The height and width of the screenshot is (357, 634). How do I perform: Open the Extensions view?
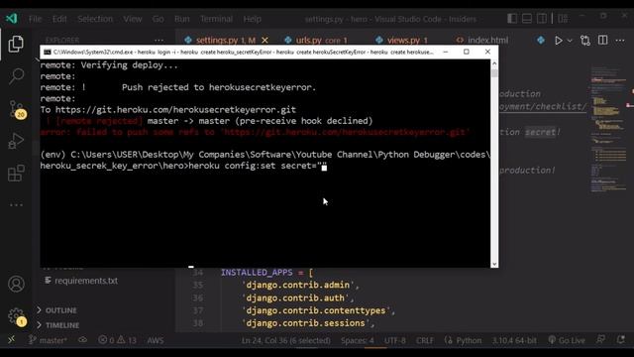tap(16, 173)
